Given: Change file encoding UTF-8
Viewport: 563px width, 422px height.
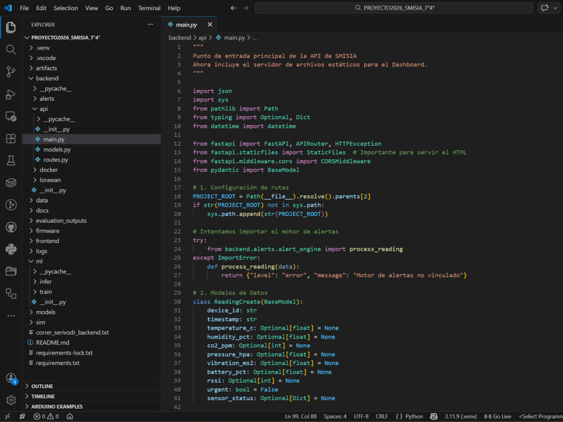Looking at the screenshot, I should [x=361, y=416].
